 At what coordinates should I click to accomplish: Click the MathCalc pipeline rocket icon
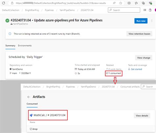[x=31, y=115]
